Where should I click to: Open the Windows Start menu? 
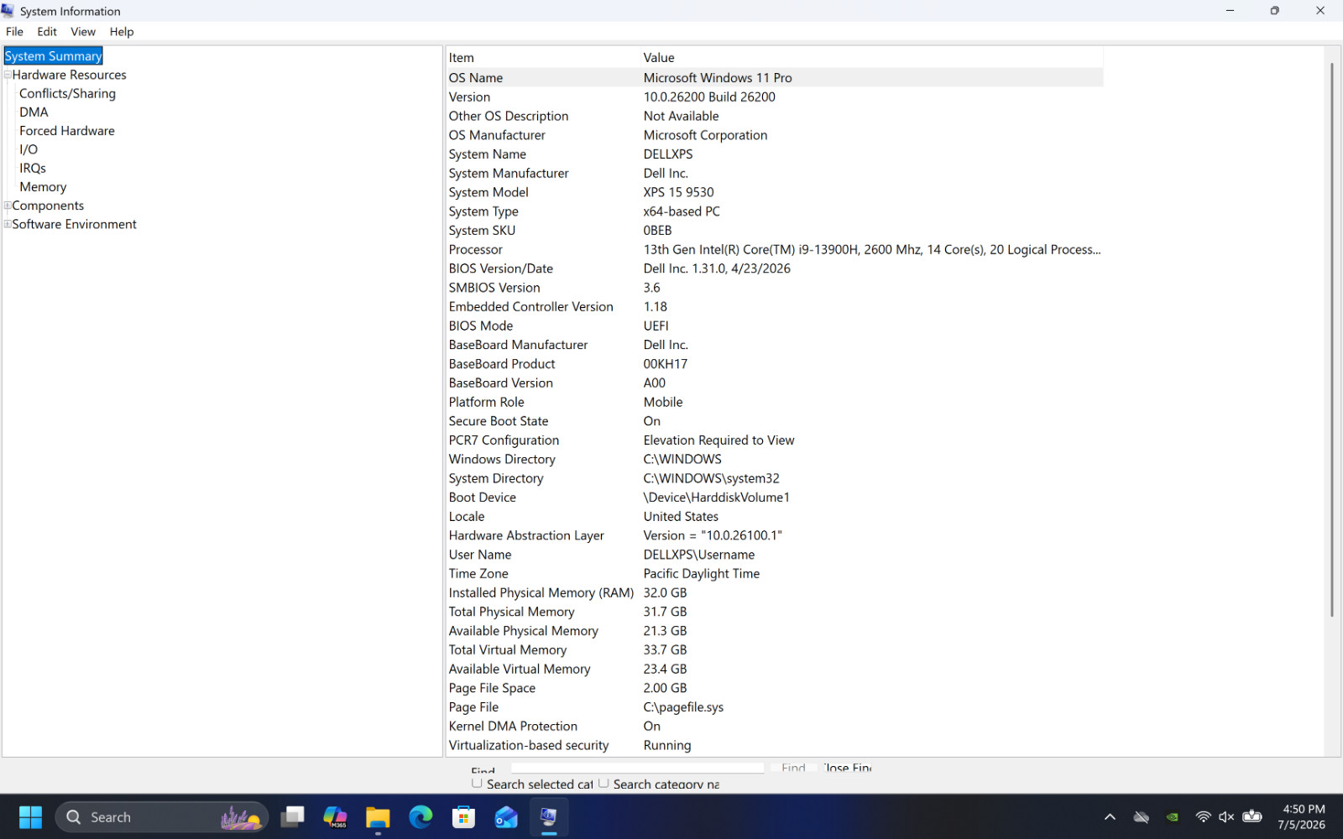click(30, 817)
